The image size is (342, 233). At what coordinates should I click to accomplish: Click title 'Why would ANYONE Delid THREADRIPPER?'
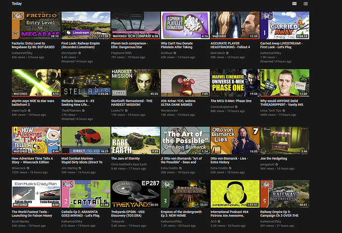[282, 103]
